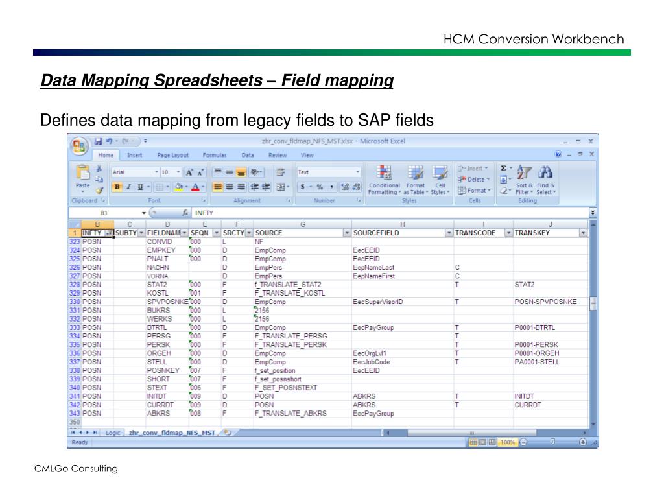Image resolution: width=664 pixels, height=498 pixels.
Task: Open the Office button menu
Action: point(79,146)
